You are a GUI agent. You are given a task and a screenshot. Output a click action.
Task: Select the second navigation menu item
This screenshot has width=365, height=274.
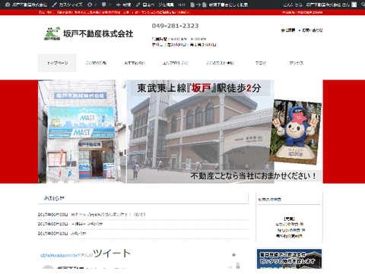coord(96,63)
